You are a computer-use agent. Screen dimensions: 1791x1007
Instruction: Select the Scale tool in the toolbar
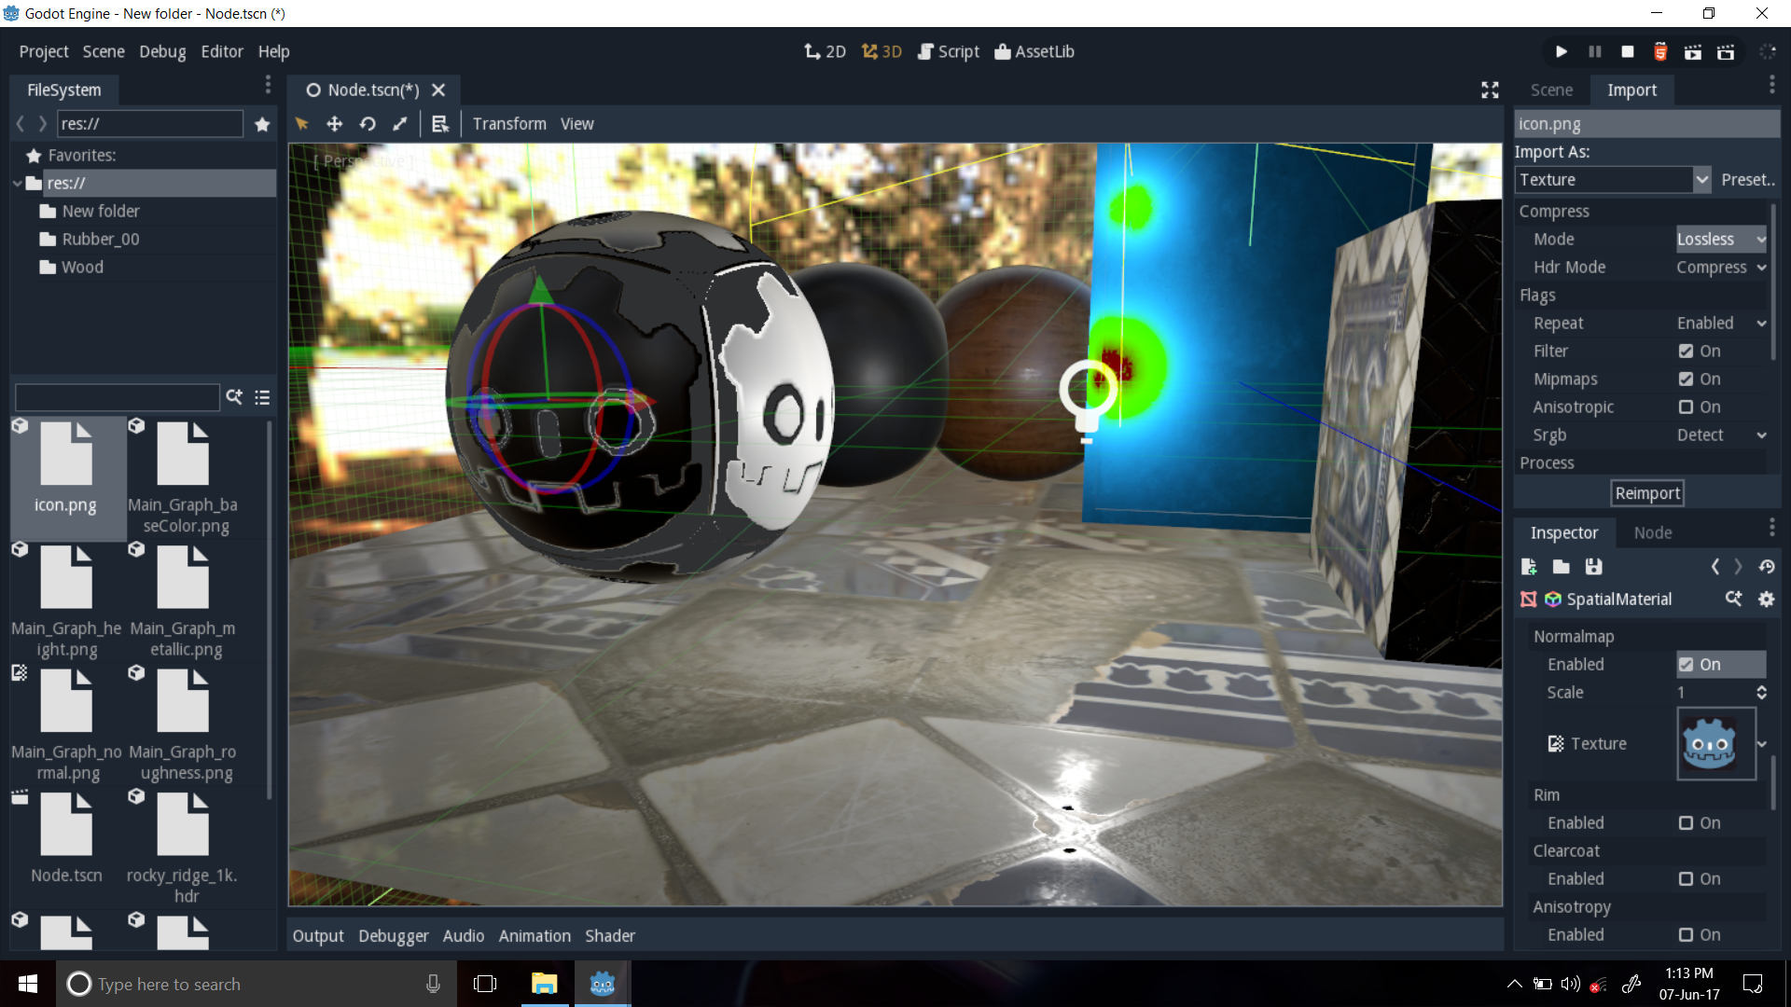tap(399, 123)
